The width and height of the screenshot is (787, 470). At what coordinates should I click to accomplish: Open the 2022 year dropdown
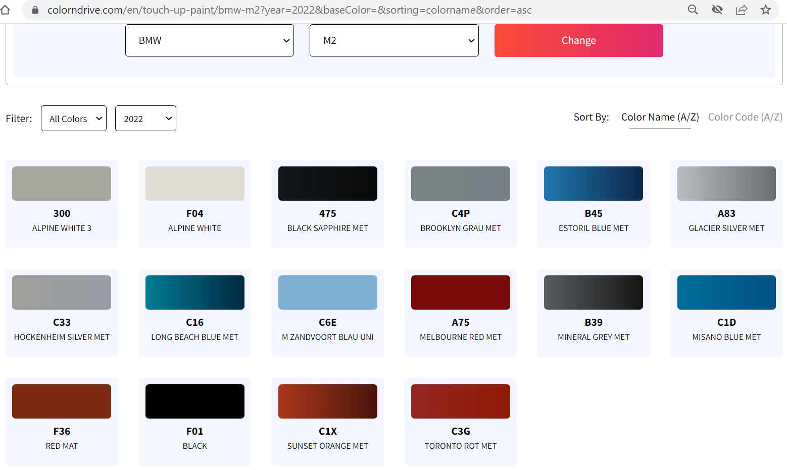[145, 119]
